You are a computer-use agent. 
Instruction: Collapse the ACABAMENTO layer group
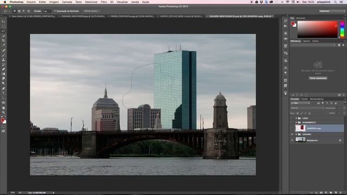pyautogui.click(x=296, y=122)
